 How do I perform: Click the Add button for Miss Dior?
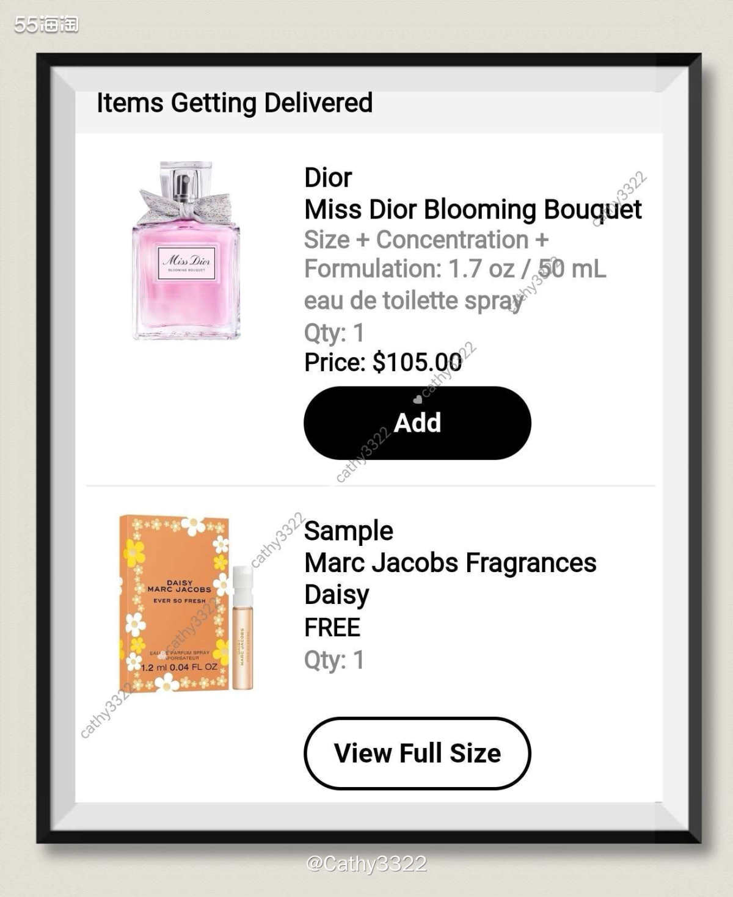pos(417,423)
